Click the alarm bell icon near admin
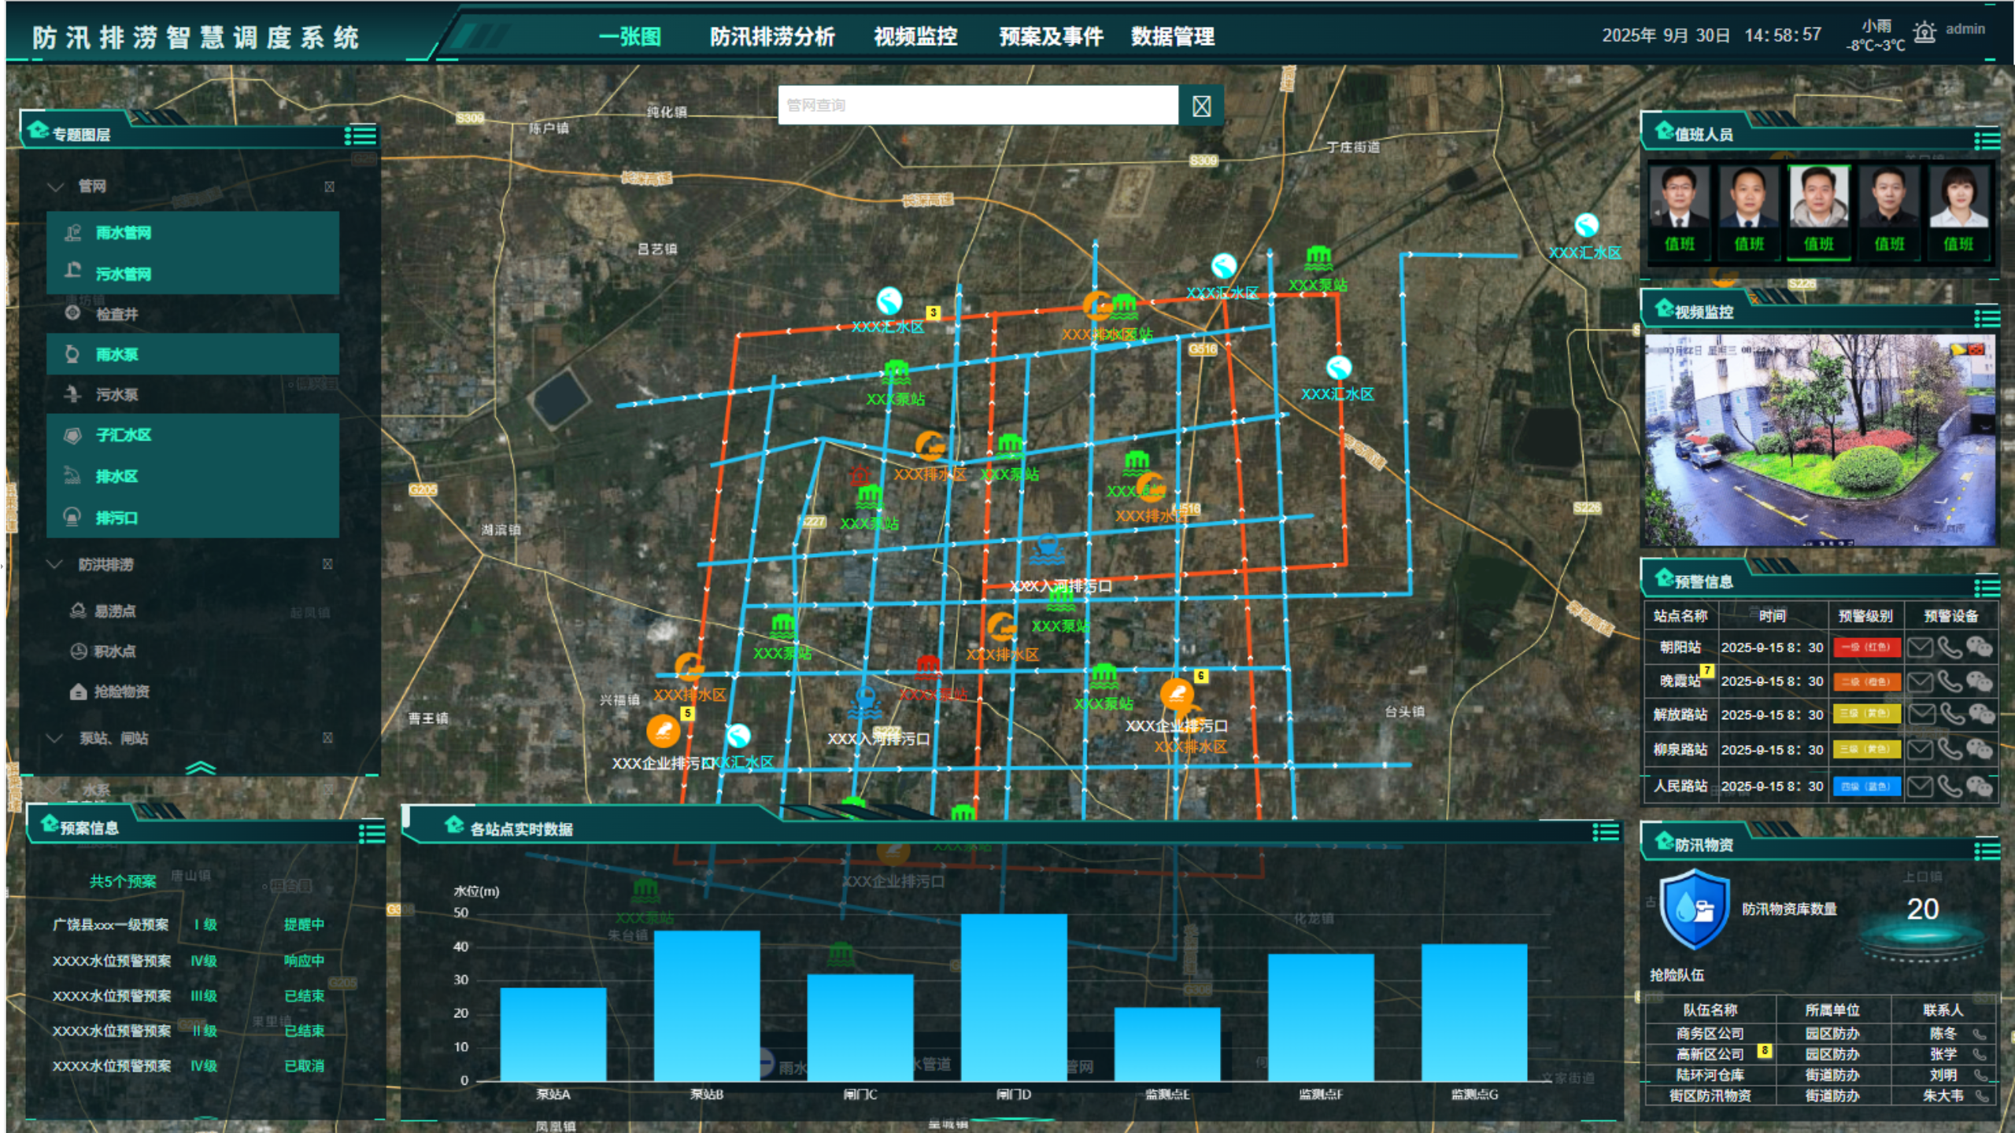Viewport: 2015px width, 1133px height. tap(1924, 33)
